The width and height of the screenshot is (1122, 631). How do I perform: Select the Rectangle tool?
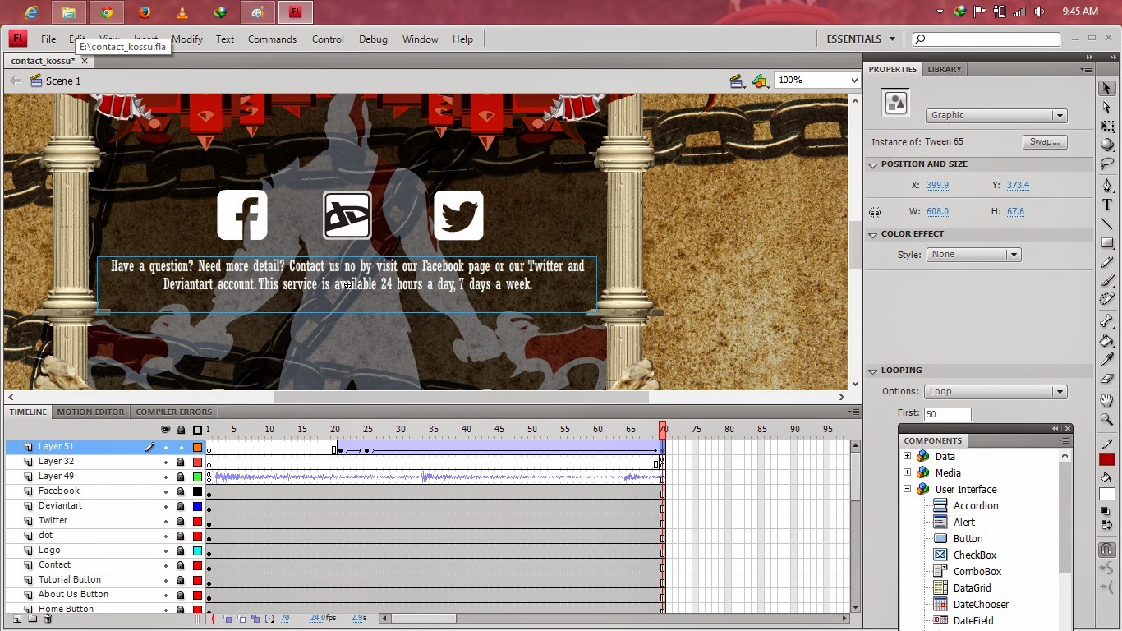(1107, 242)
